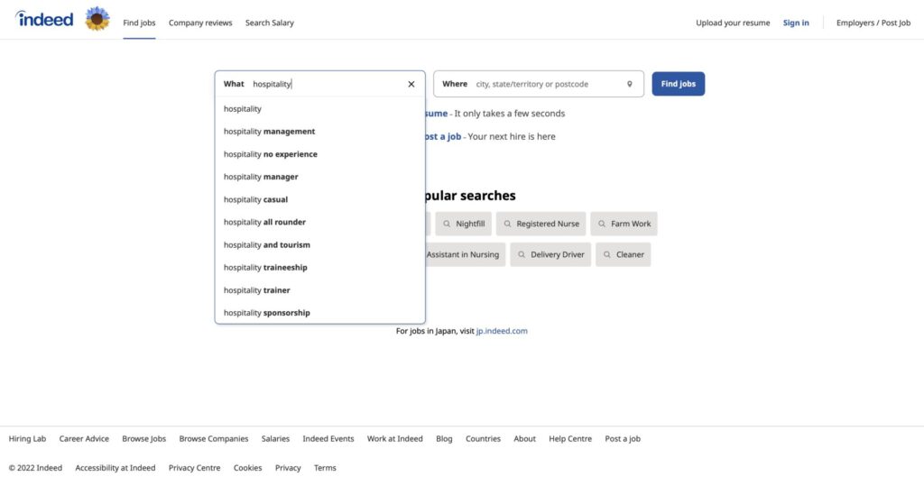This screenshot has height=486, width=924.
Task: Open Work at Indeed footer link
Action: pos(395,439)
